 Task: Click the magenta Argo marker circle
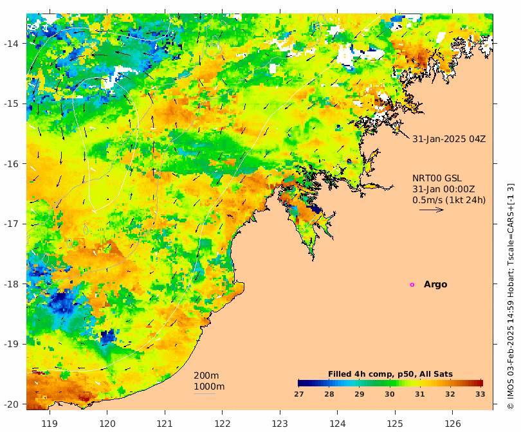412,285
